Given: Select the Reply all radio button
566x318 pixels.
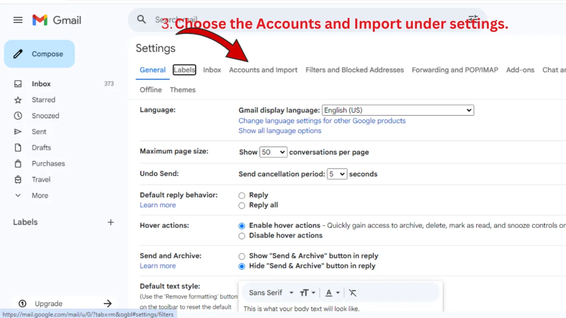Looking at the screenshot, I should click(x=242, y=205).
